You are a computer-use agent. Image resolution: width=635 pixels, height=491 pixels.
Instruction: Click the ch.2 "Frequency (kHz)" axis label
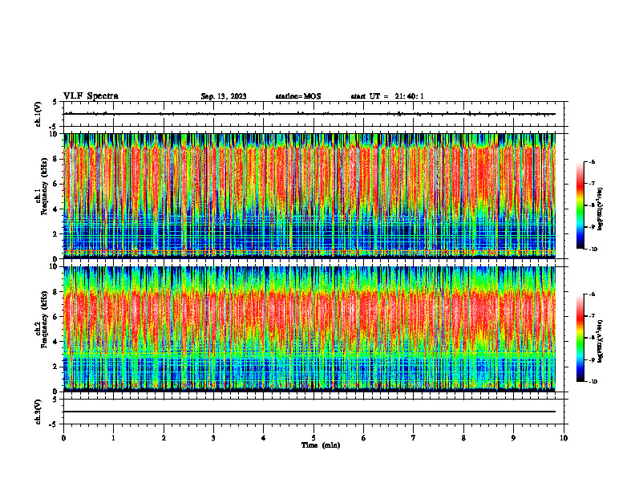pyautogui.click(x=44, y=319)
